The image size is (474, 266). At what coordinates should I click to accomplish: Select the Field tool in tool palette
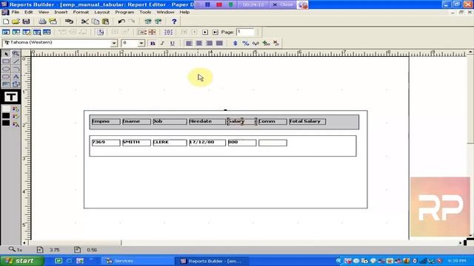[6, 83]
